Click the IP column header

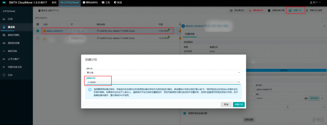click(x=72, y=25)
